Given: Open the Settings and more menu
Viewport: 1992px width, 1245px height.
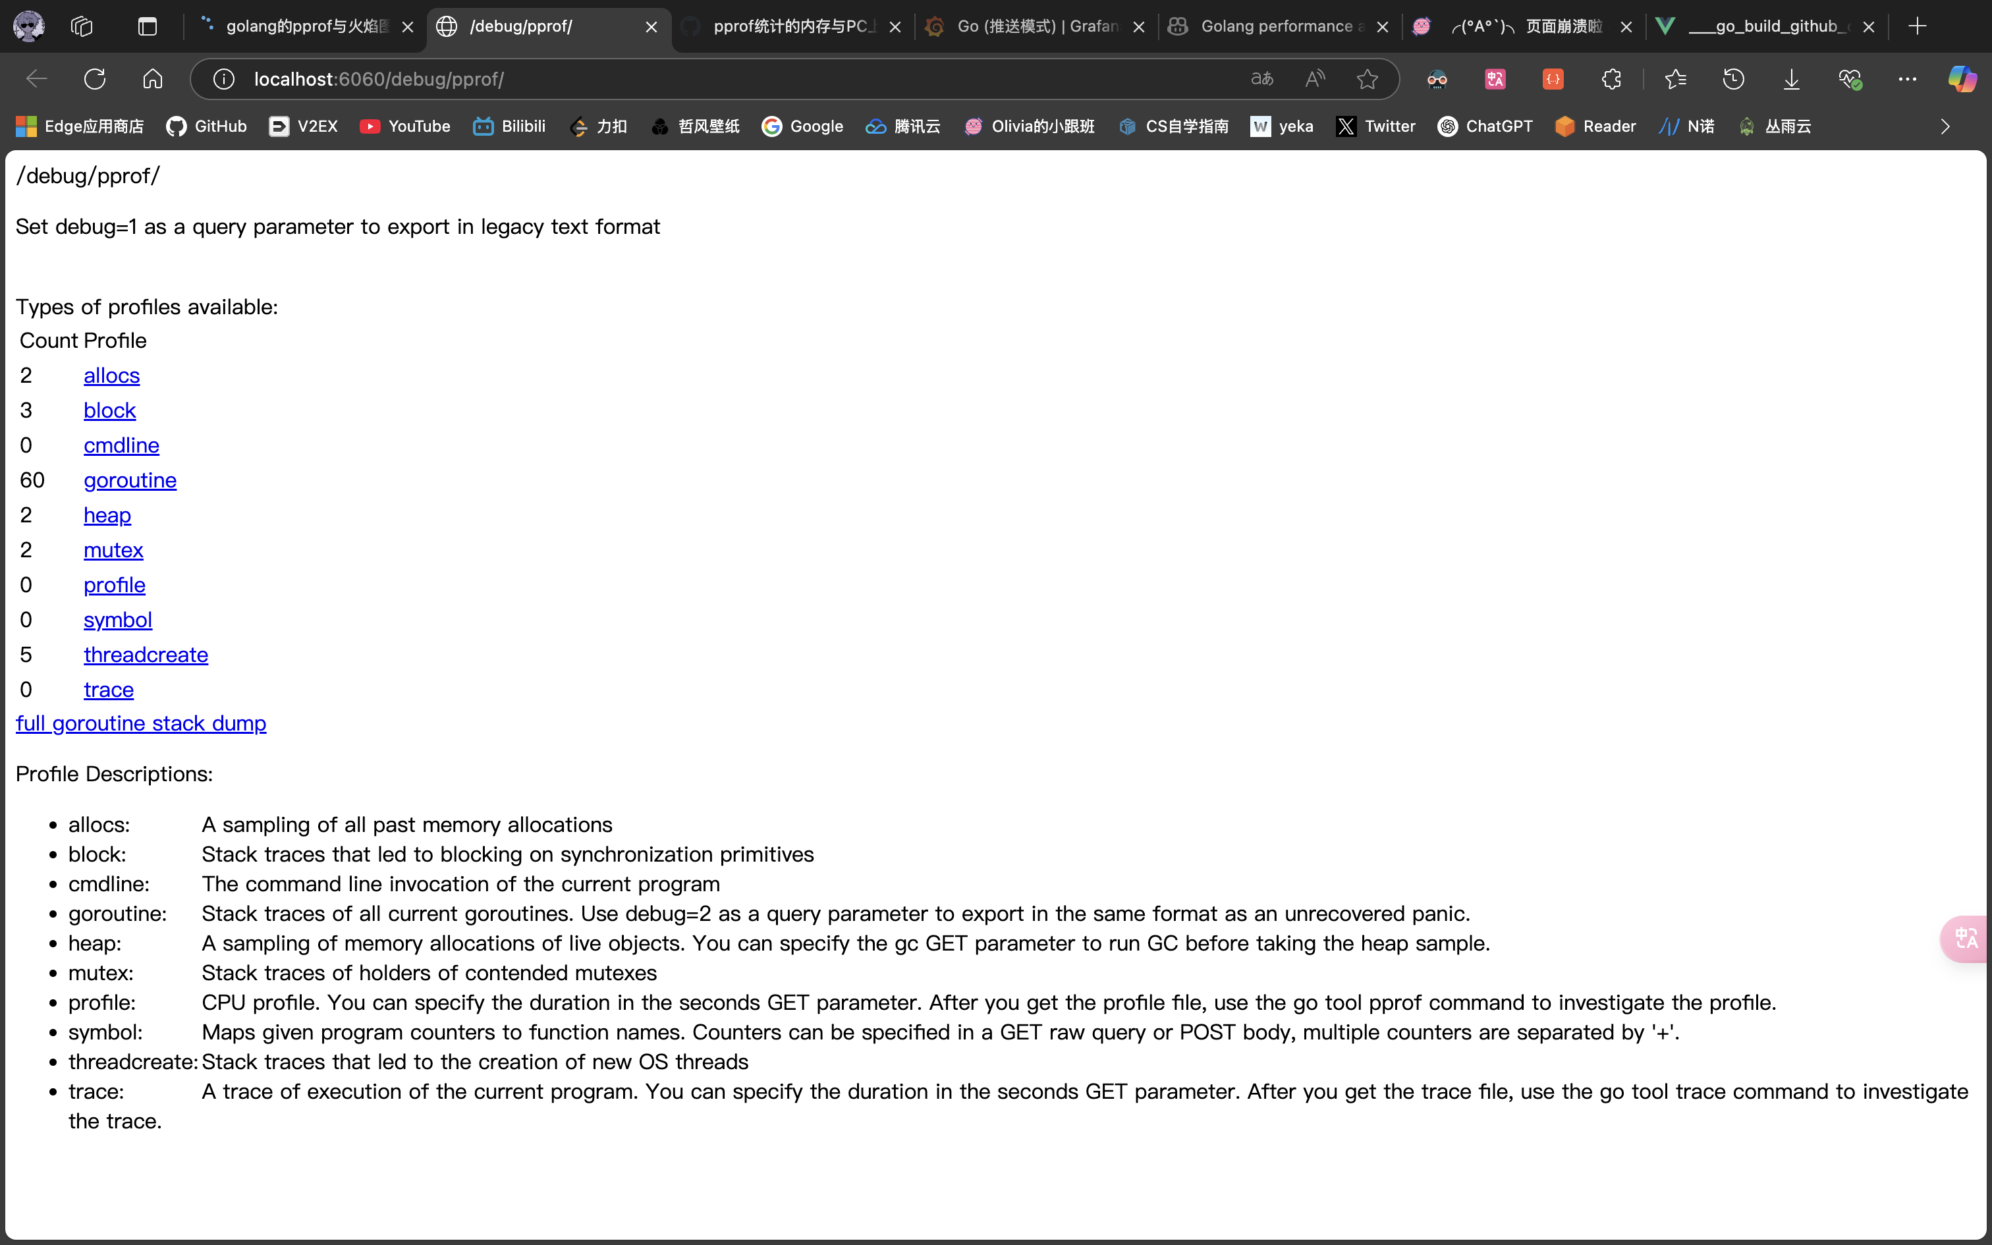Looking at the screenshot, I should point(1907,79).
